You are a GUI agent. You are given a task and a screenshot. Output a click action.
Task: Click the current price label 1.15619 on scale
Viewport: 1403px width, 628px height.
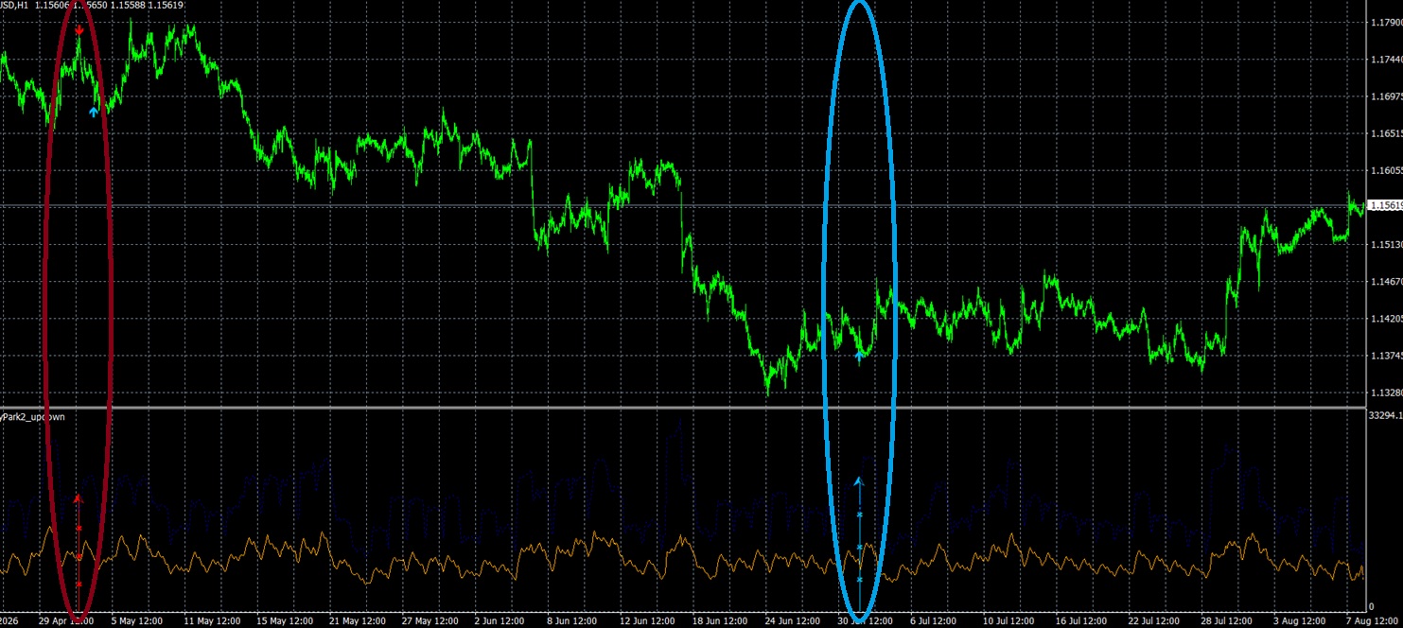point(1382,205)
